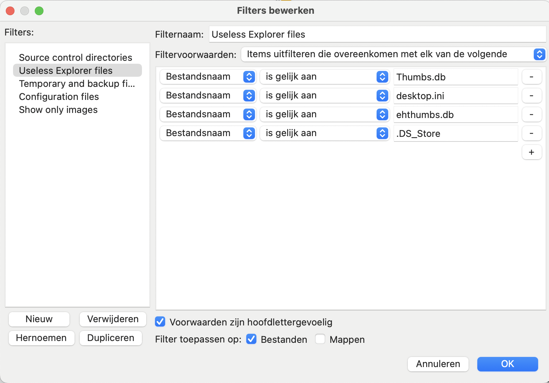The width and height of the screenshot is (549, 383).
Task: Click the Nieuw button
Action: pos(39,319)
